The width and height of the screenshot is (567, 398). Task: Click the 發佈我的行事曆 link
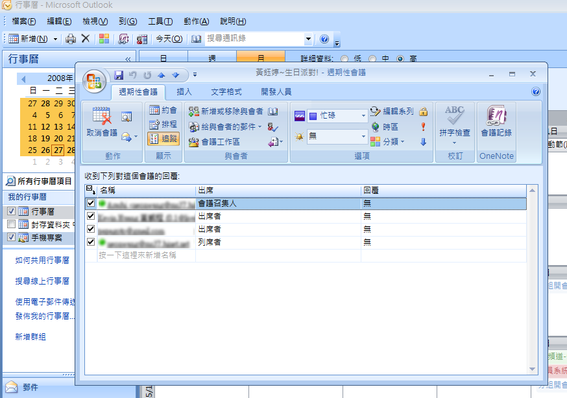pyautogui.click(x=45, y=316)
